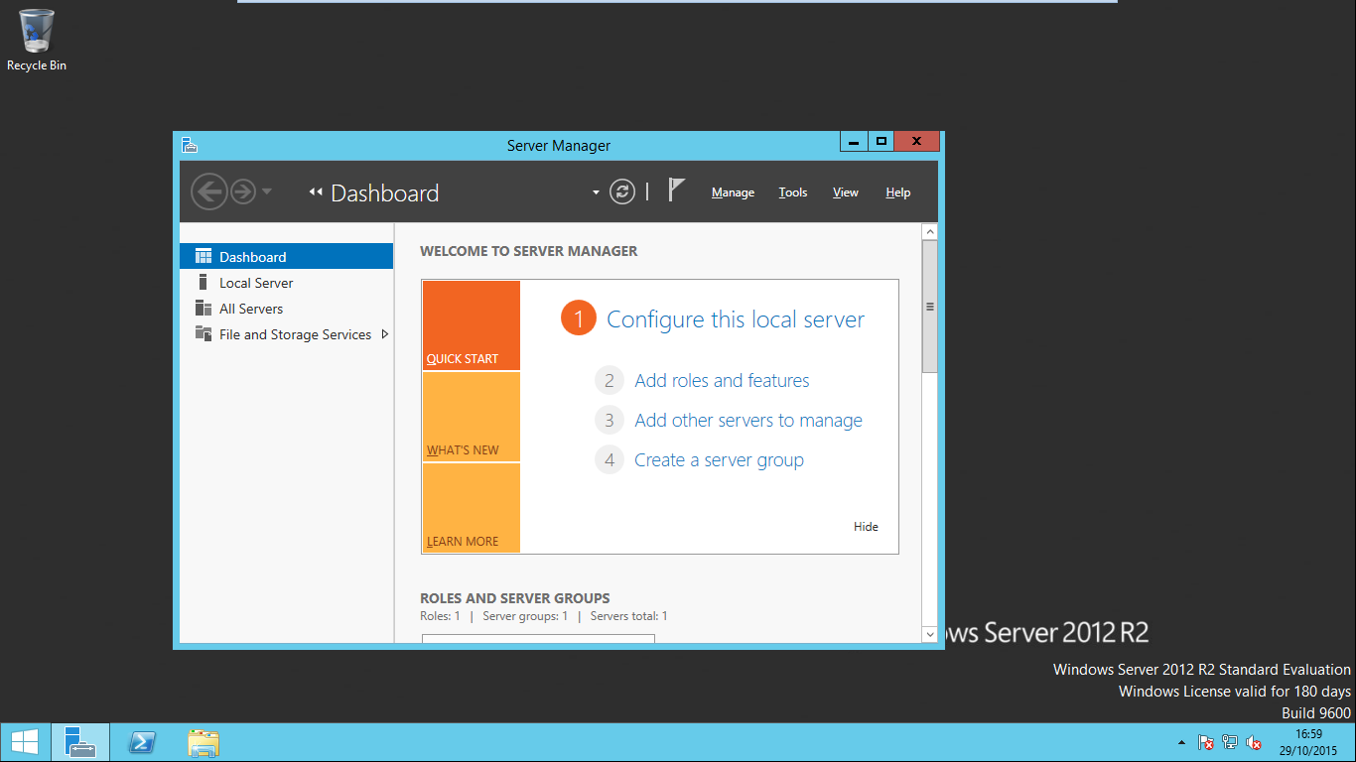Hide the welcome tile
1356x762 pixels.
(866, 527)
